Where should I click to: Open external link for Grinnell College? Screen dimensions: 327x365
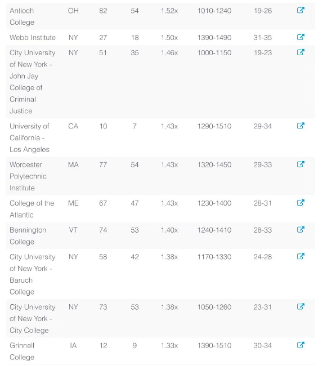301,345
